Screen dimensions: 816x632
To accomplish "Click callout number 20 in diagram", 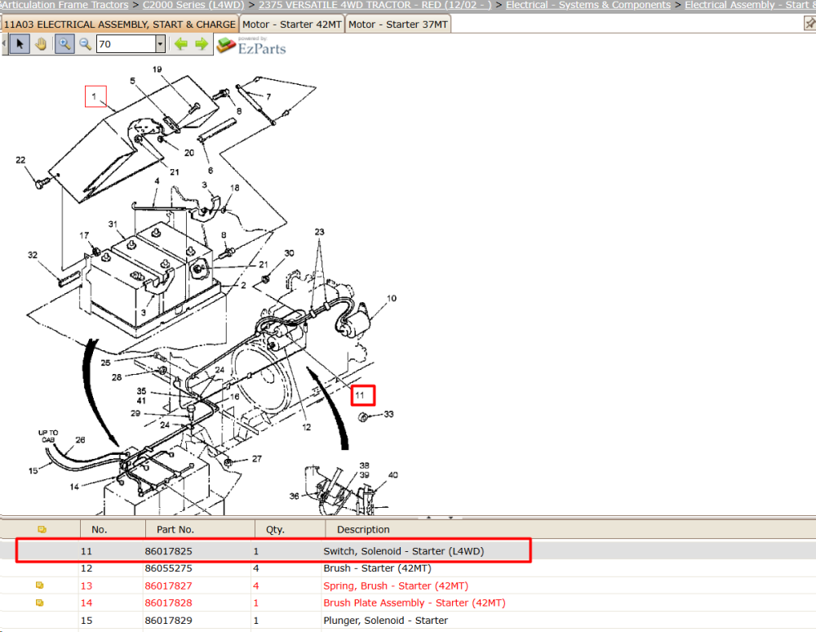I will pyautogui.click(x=189, y=153).
